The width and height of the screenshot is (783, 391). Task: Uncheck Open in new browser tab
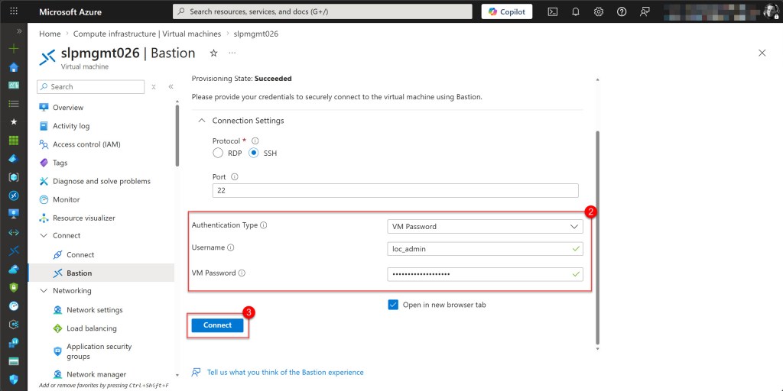coord(393,305)
